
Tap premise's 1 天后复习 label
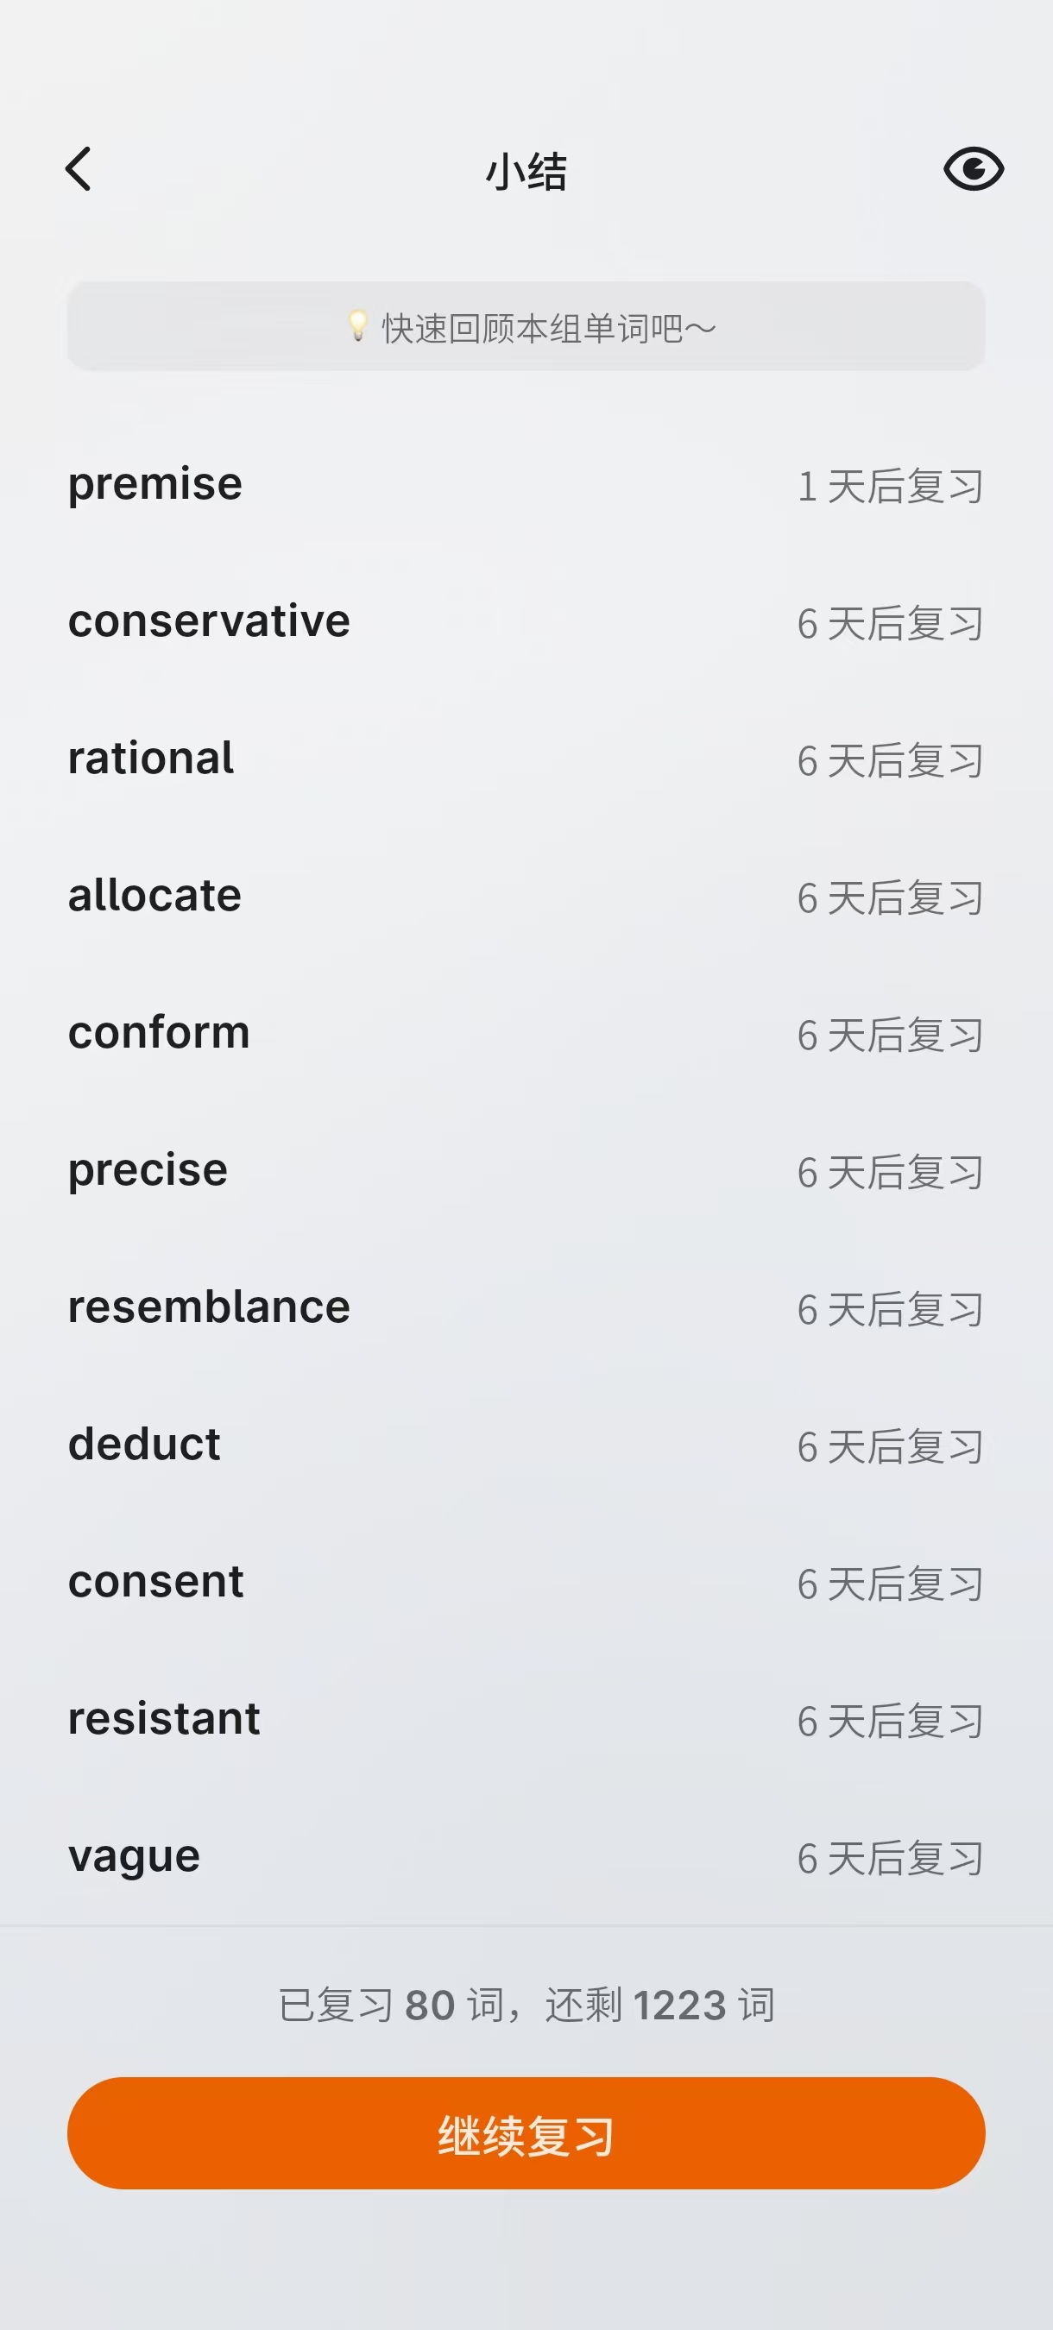(890, 487)
